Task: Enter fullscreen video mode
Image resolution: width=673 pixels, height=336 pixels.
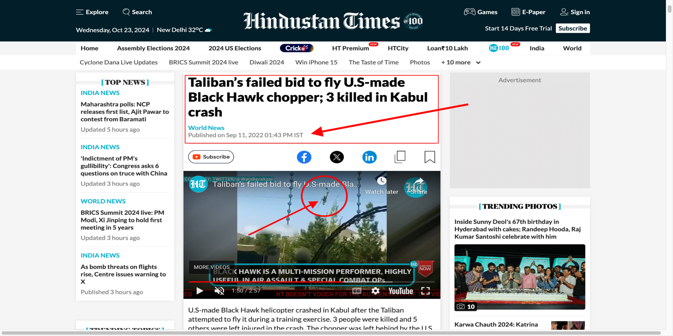Action: tap(425, 291)
